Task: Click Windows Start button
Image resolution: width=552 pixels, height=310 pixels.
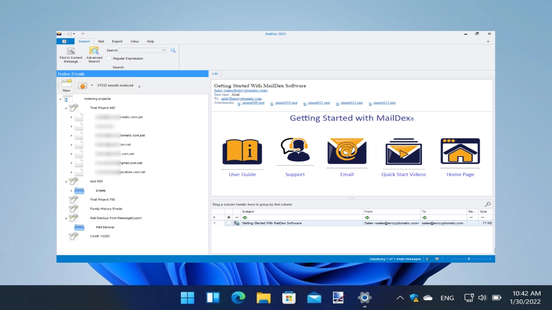Action: [188, 298]
